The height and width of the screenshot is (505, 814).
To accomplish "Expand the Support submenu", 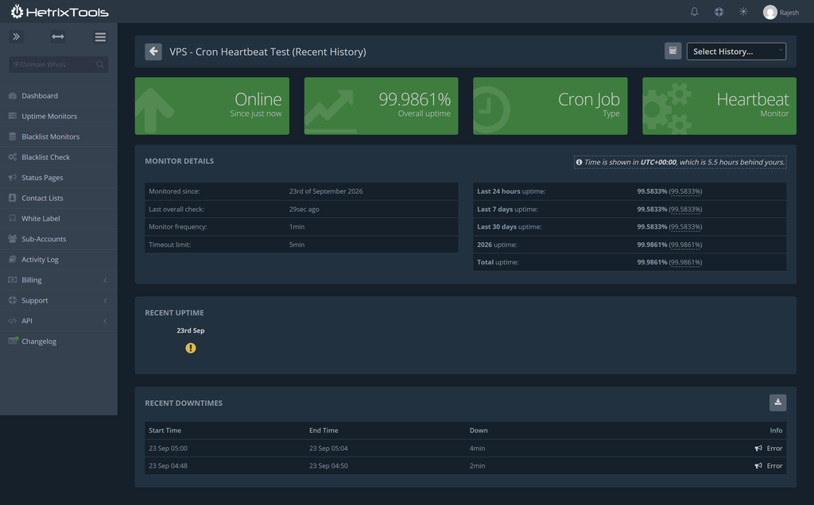I will [59, 300].
